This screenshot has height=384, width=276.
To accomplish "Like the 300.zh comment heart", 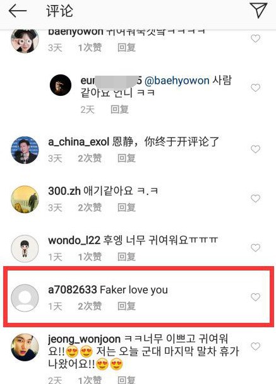I will tap(255, 199).
